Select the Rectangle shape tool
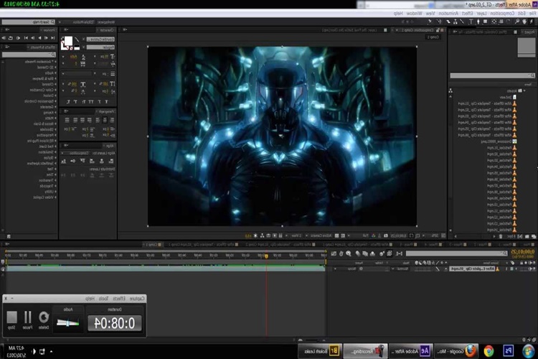The width and height of the screenshot is (538, 359). (485, 22)
